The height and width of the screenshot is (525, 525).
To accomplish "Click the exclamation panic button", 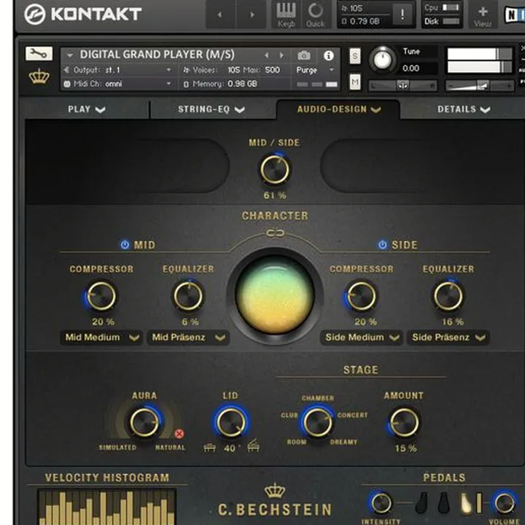I will pyautogui.click(x=402, y=14).
